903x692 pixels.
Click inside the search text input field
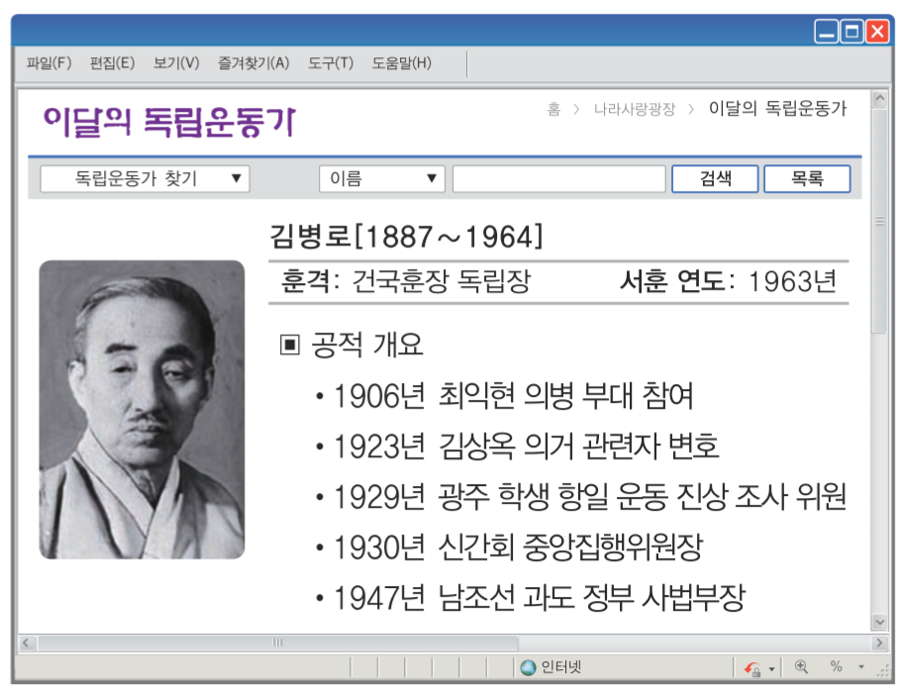pos(559,178)
